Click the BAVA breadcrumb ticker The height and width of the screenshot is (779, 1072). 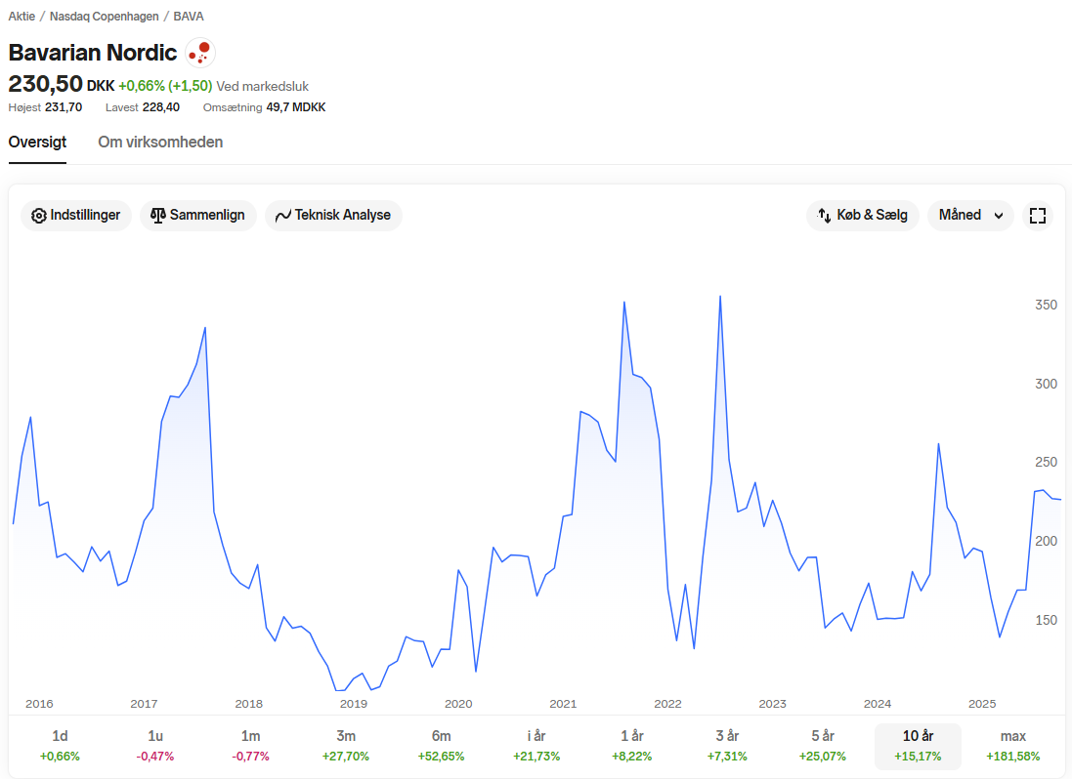188,17
